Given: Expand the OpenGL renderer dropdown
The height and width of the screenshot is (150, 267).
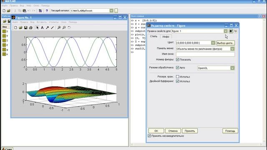Looking at the screenshot, I should 232,68.
